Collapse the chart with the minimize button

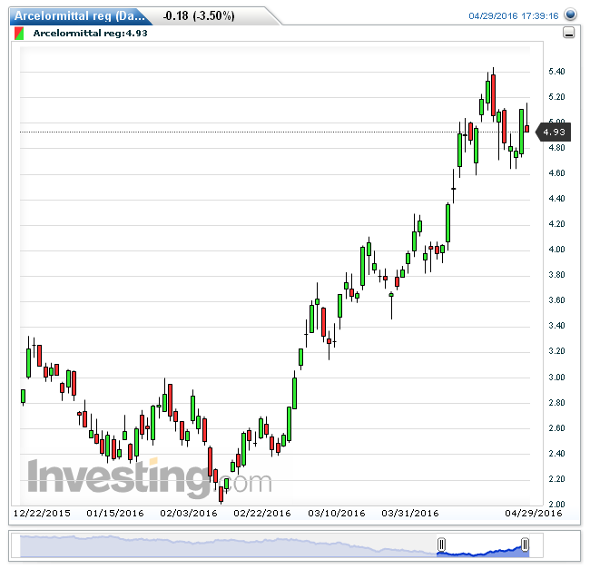(x=568, y=33)
